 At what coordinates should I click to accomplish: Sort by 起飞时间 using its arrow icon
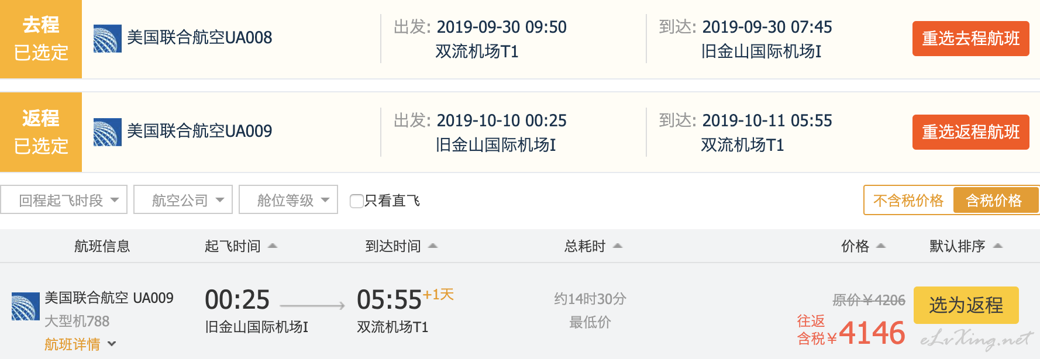(273, 246)
